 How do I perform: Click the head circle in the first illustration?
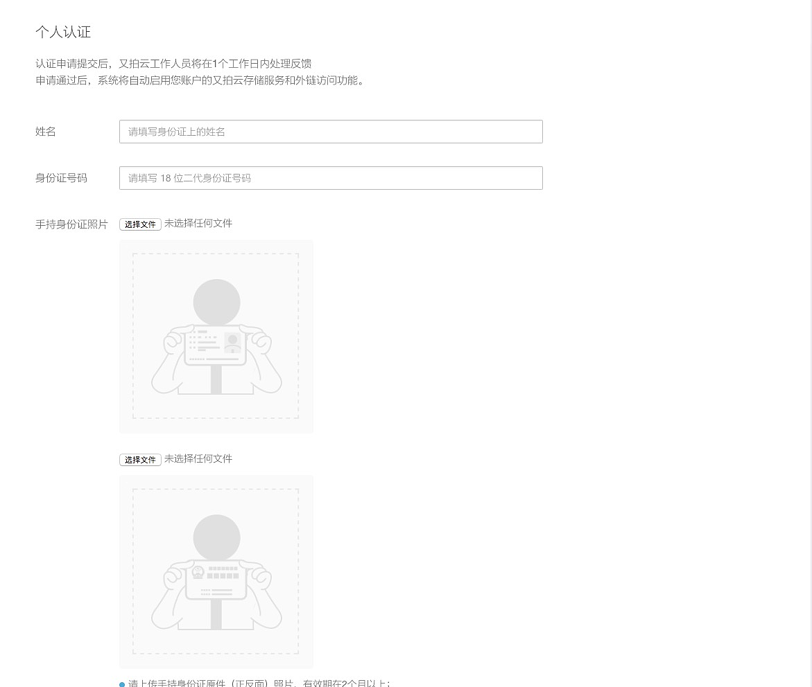(216, 303)
